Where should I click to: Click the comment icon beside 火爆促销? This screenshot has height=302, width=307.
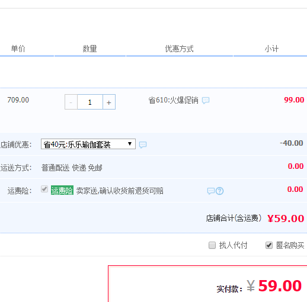[x=206, y=100]
